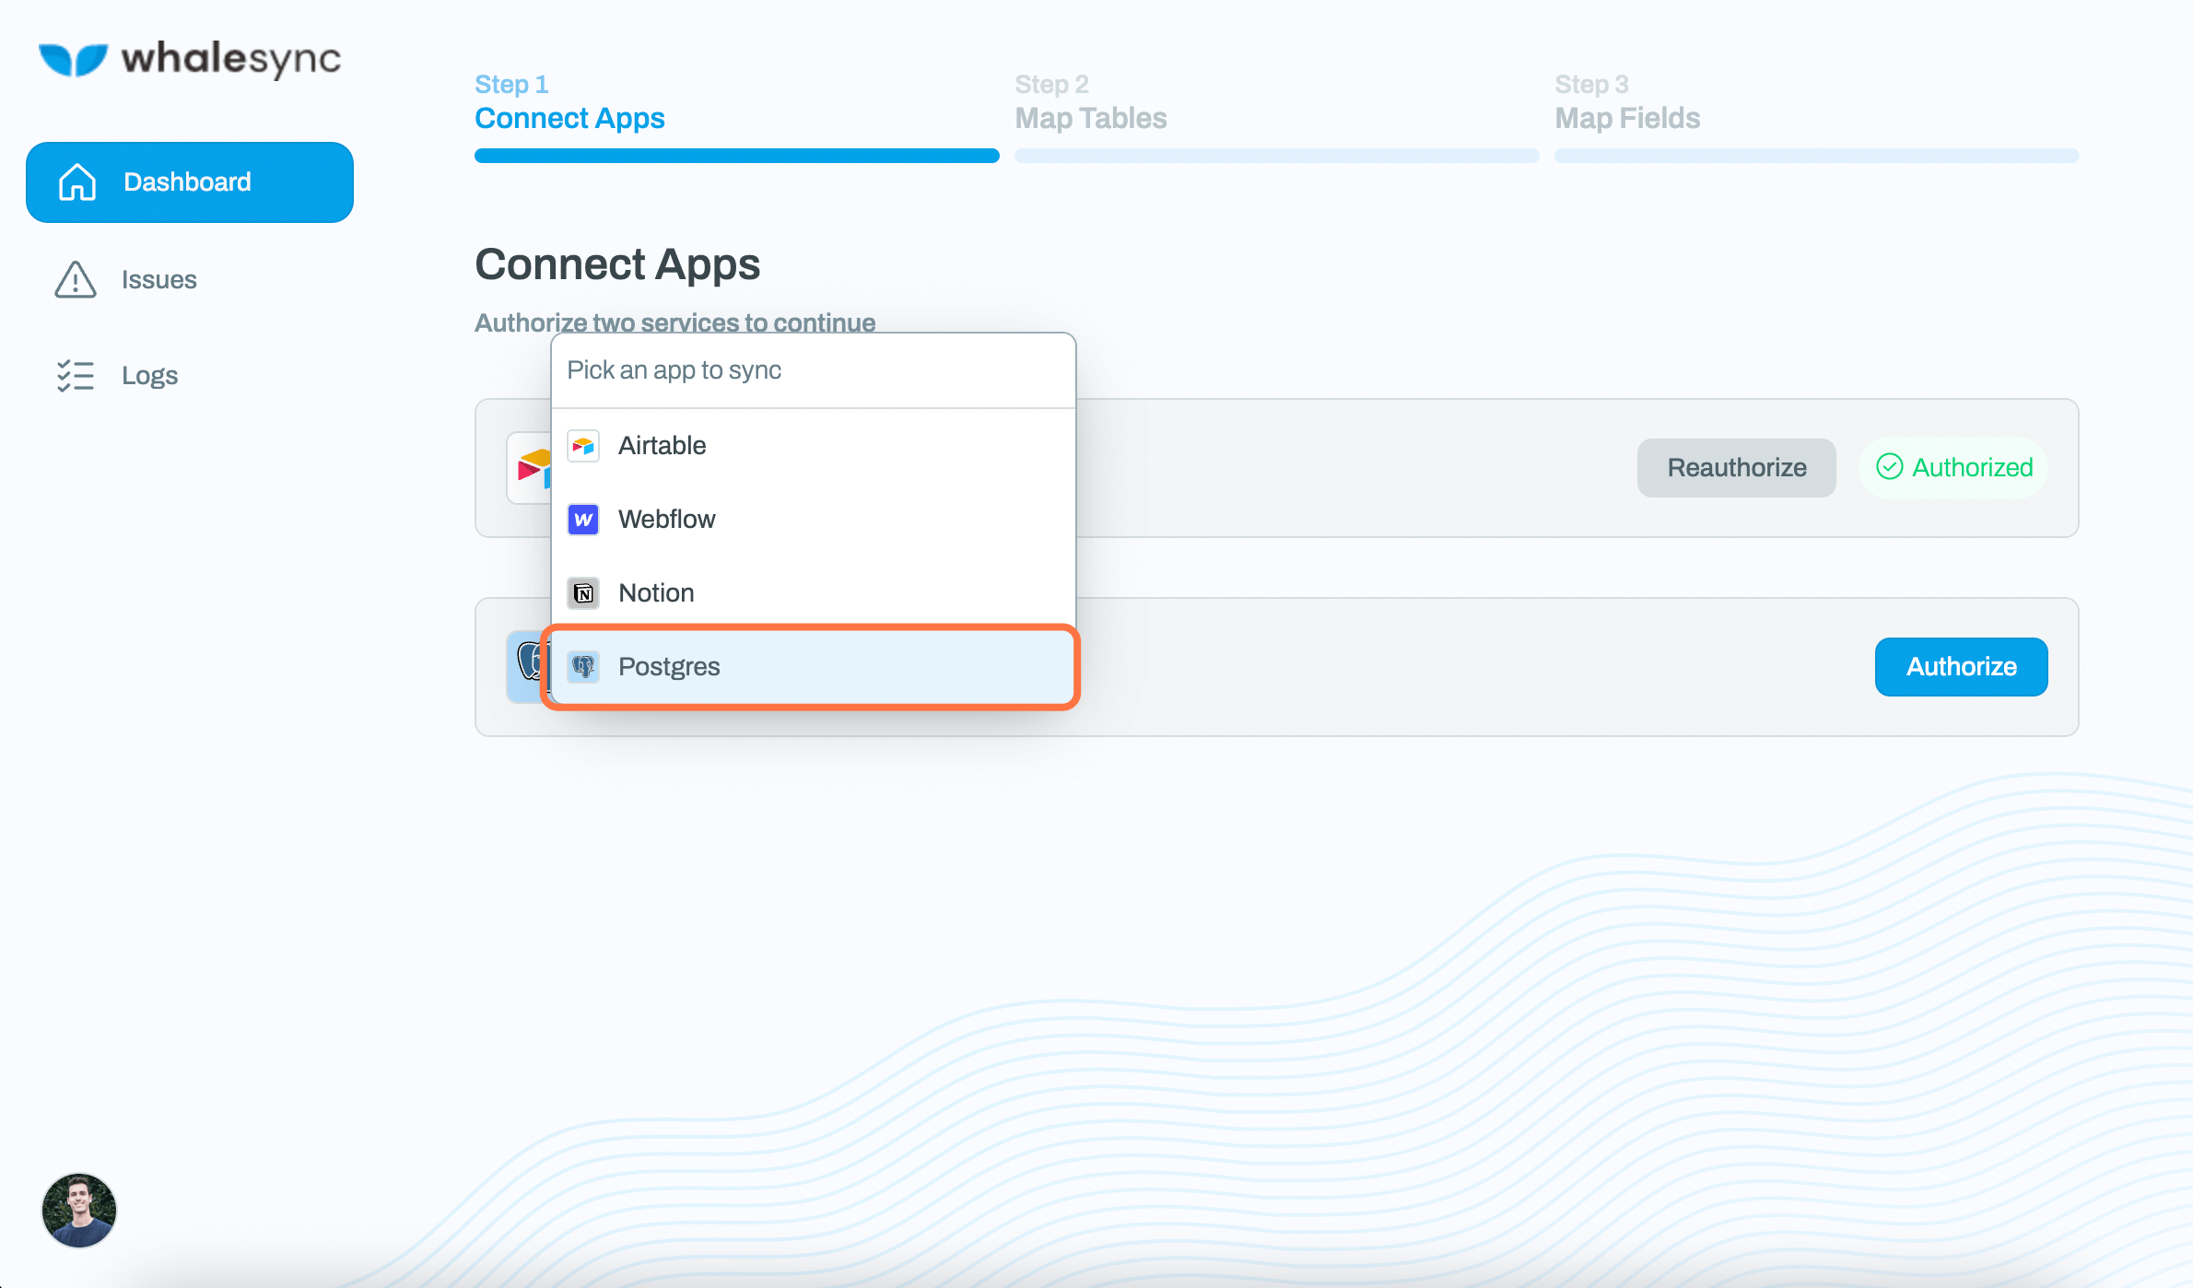Image resolution: width=2193 pixels, height=1288 pixels.
Task: Click the user profile avatar
Action: pyautogui.click(x=78, y=1211)
